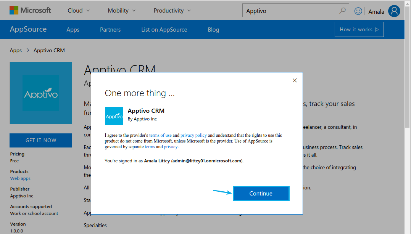The width and height of the screenshot is (411, 234).
Task: Click the By Apptivo Inc text
Action: pyautogui.click(x=142, y=119)
